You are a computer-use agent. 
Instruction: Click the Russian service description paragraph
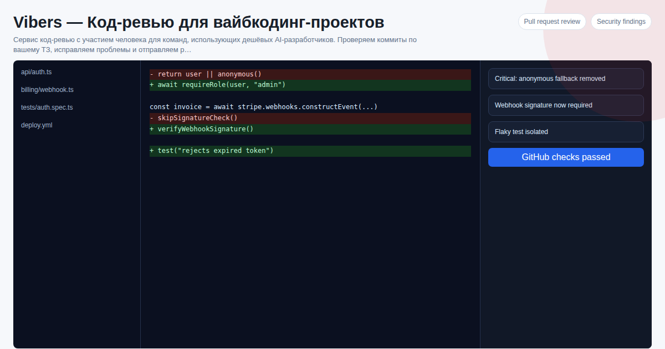coord(216,44)
